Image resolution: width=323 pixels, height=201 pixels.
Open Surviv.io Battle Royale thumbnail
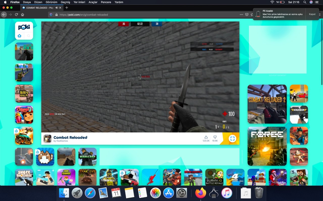[x=214, y=177]
